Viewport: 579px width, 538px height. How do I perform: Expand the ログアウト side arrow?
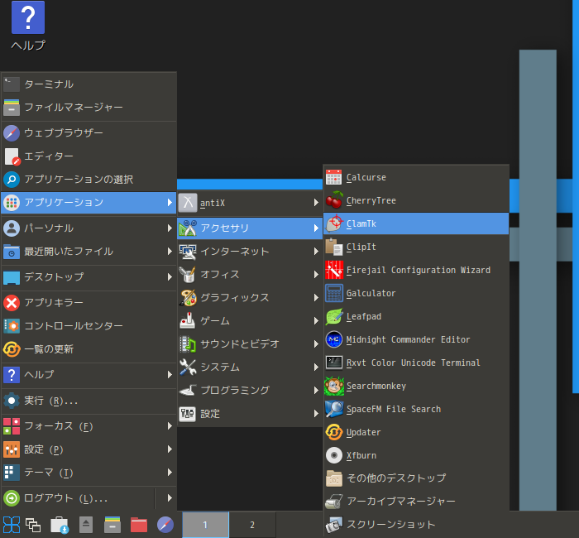pos(170,498)
